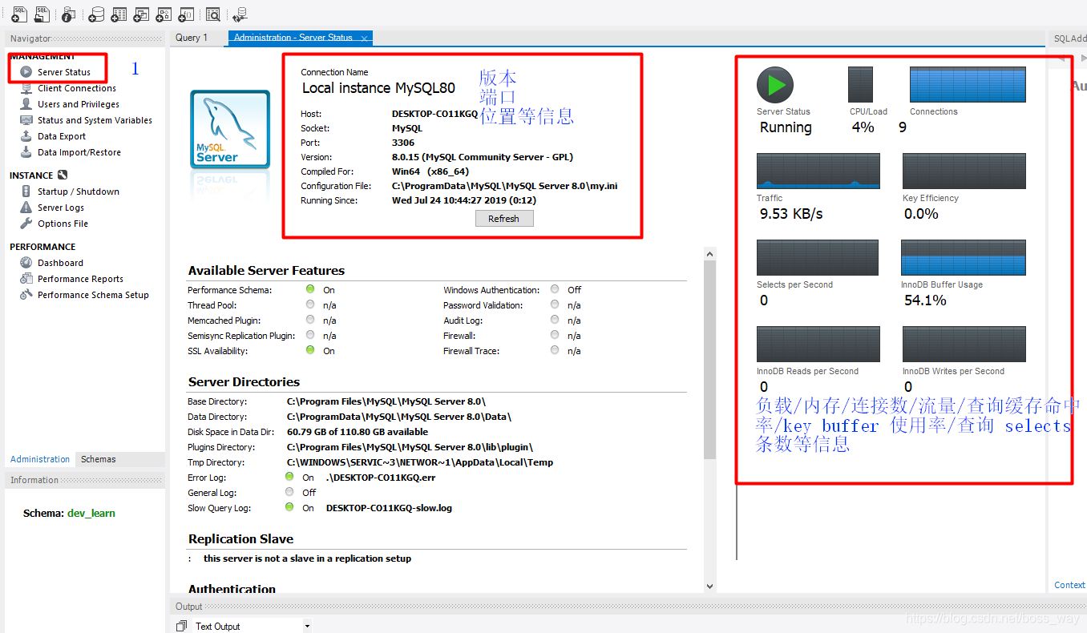Click the Memcached Plugin status indicator
The height and width of the screenshot is (633, 1087).
310,320
